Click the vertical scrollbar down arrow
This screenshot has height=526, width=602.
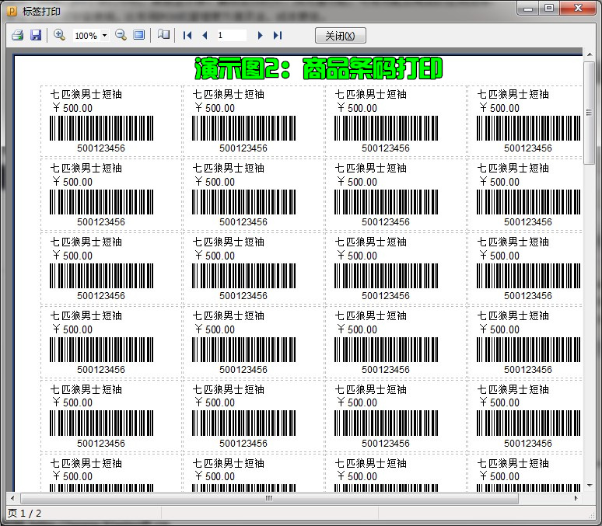pos(590,486)
